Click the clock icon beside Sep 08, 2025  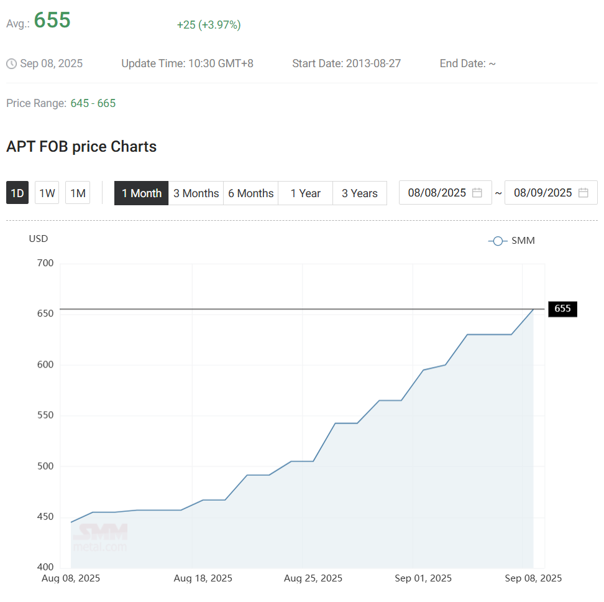click(x=11, y=63)
